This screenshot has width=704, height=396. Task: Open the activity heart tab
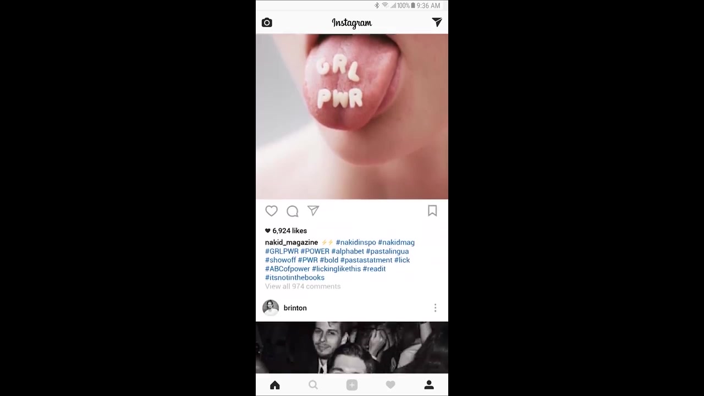(x=391, y=385)
